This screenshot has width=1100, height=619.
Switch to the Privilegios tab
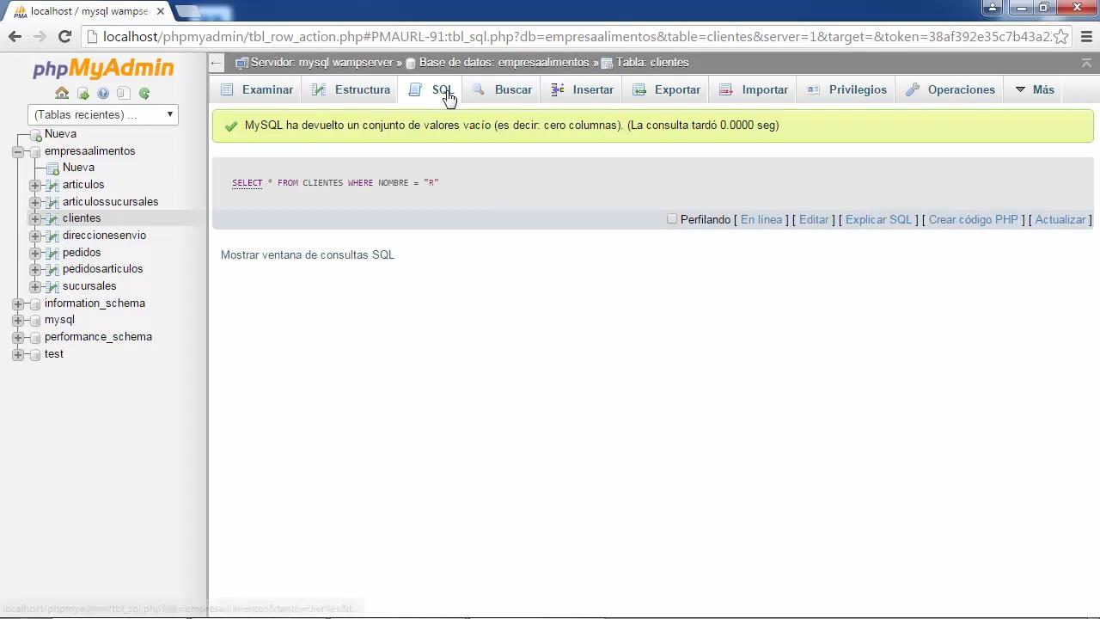(x=847, y=89)
